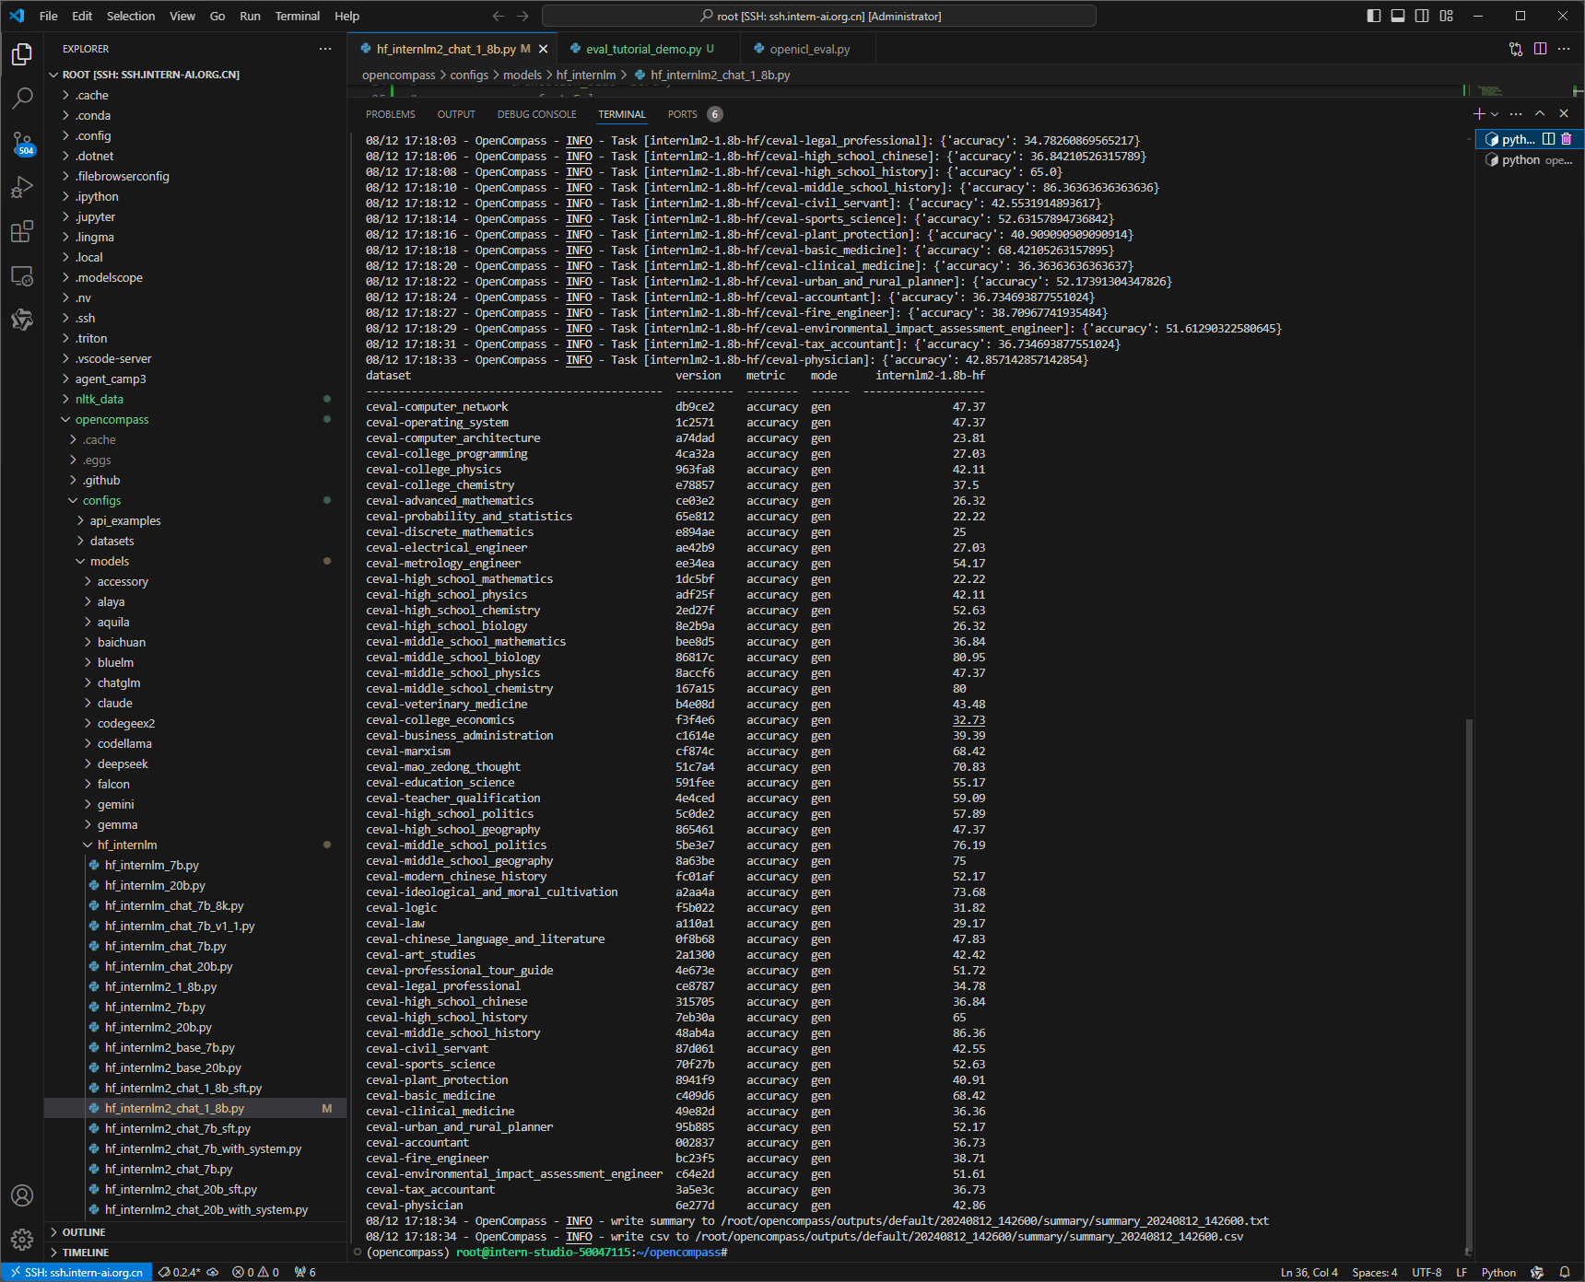The height and width of the screenshot is (1282, 1585).
Task: Click Lingma status icon in status bar
Action: point(1537,1273)
